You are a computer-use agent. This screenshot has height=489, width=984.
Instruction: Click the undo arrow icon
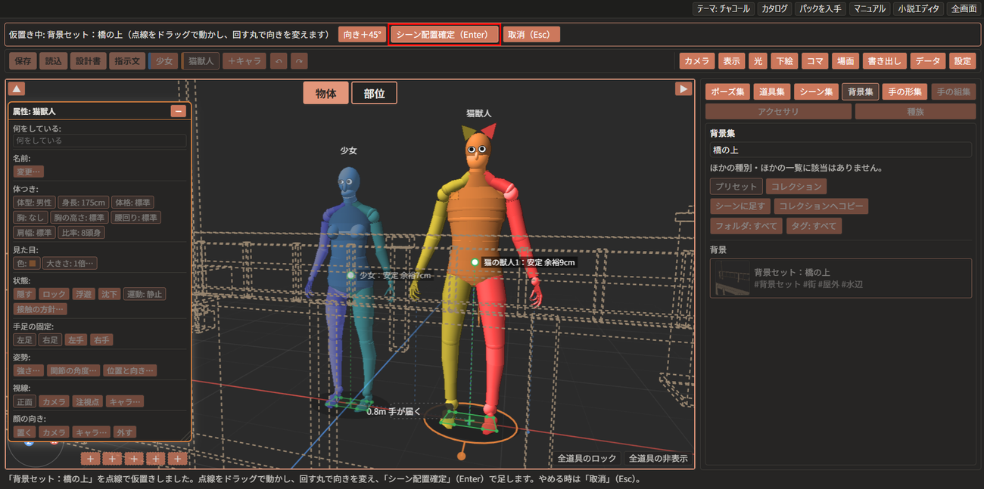[x=279, y=61]
